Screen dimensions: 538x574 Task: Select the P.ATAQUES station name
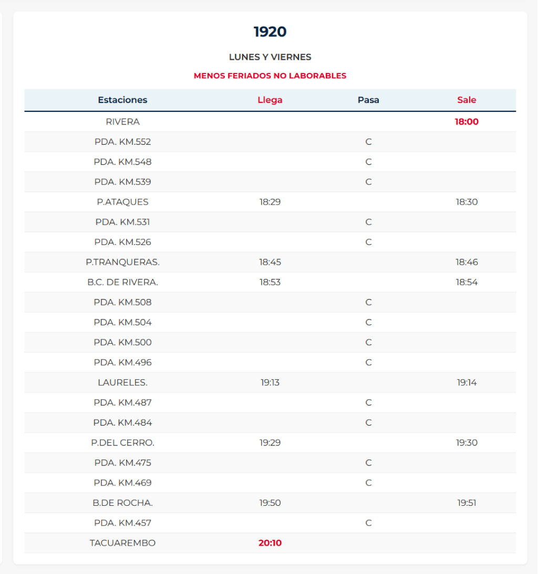(122, 202)
